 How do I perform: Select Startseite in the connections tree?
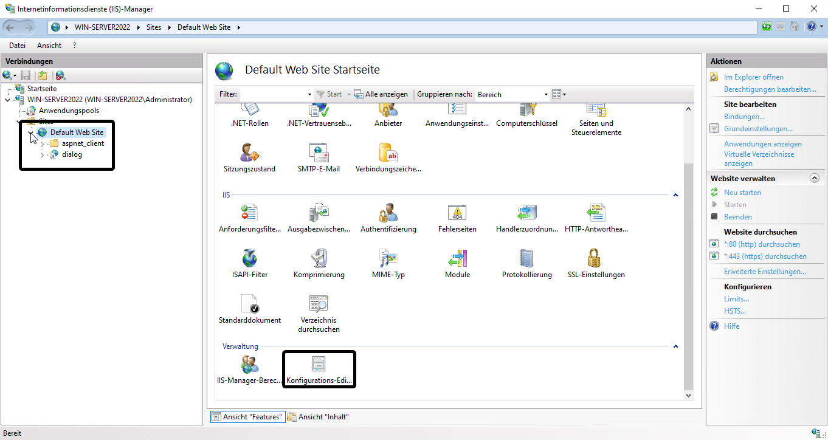click(41, 89)
